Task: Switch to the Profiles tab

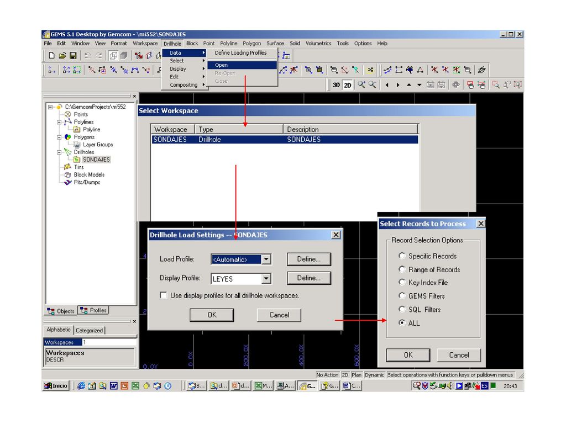Action: [x=94, y=310]
